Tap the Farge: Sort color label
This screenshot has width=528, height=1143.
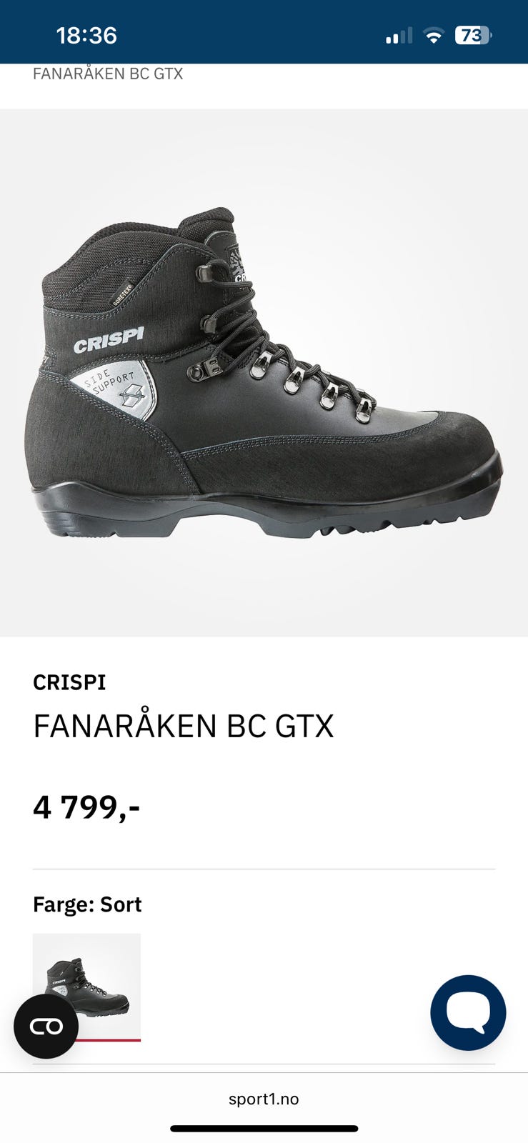click(87, 904)
